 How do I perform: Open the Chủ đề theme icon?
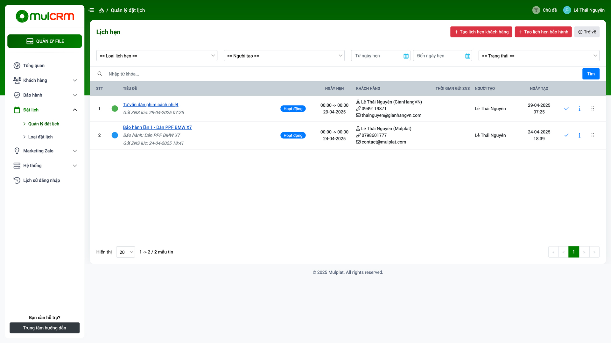(536, 10)
